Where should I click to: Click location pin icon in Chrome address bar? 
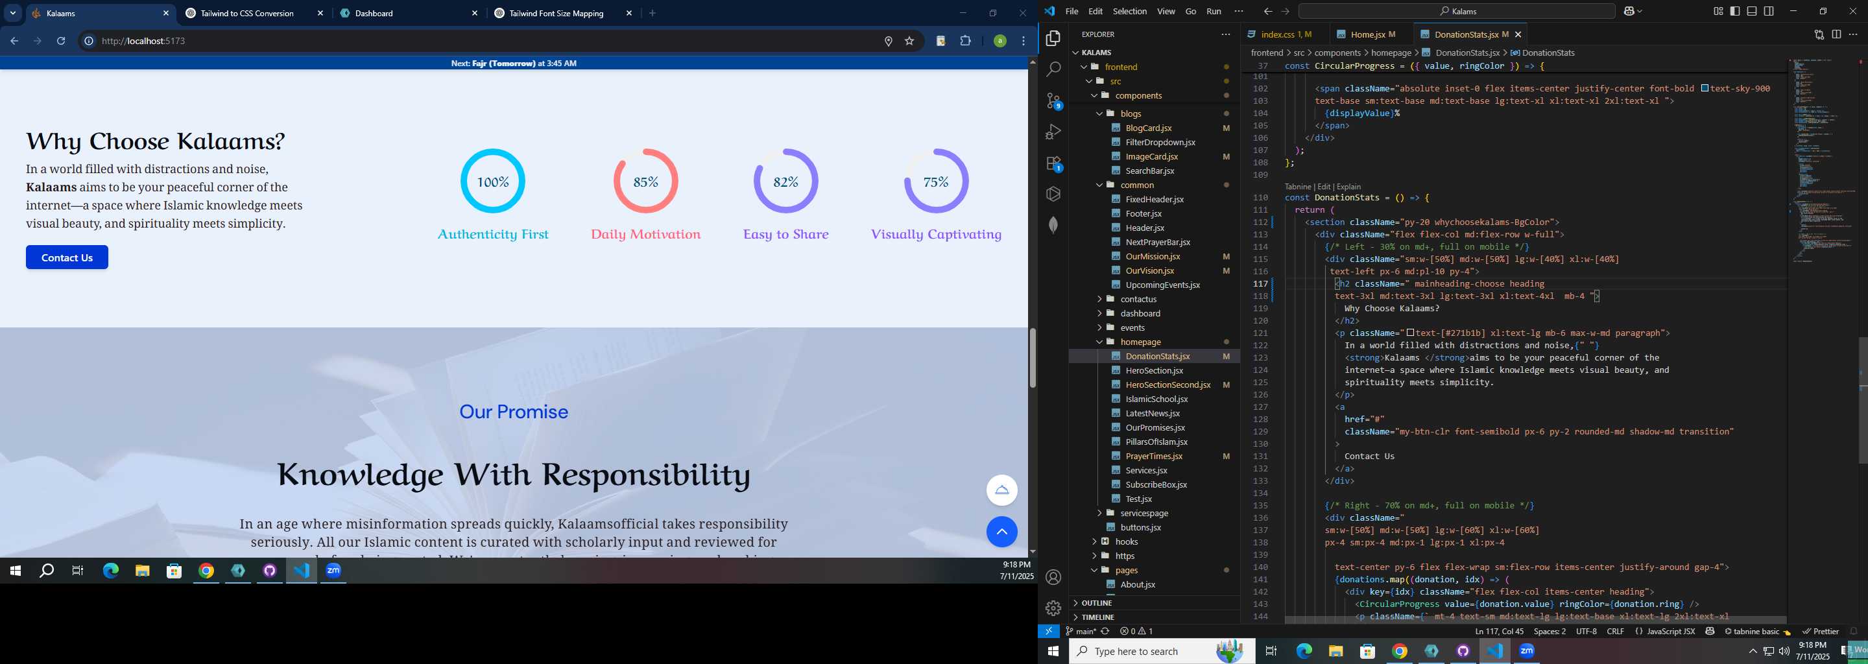[889, 41]
